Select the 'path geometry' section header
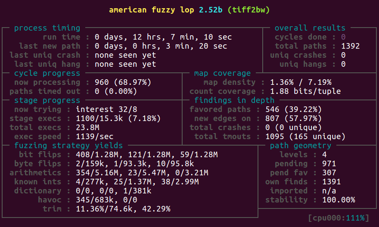 click(x=301, y=146)
